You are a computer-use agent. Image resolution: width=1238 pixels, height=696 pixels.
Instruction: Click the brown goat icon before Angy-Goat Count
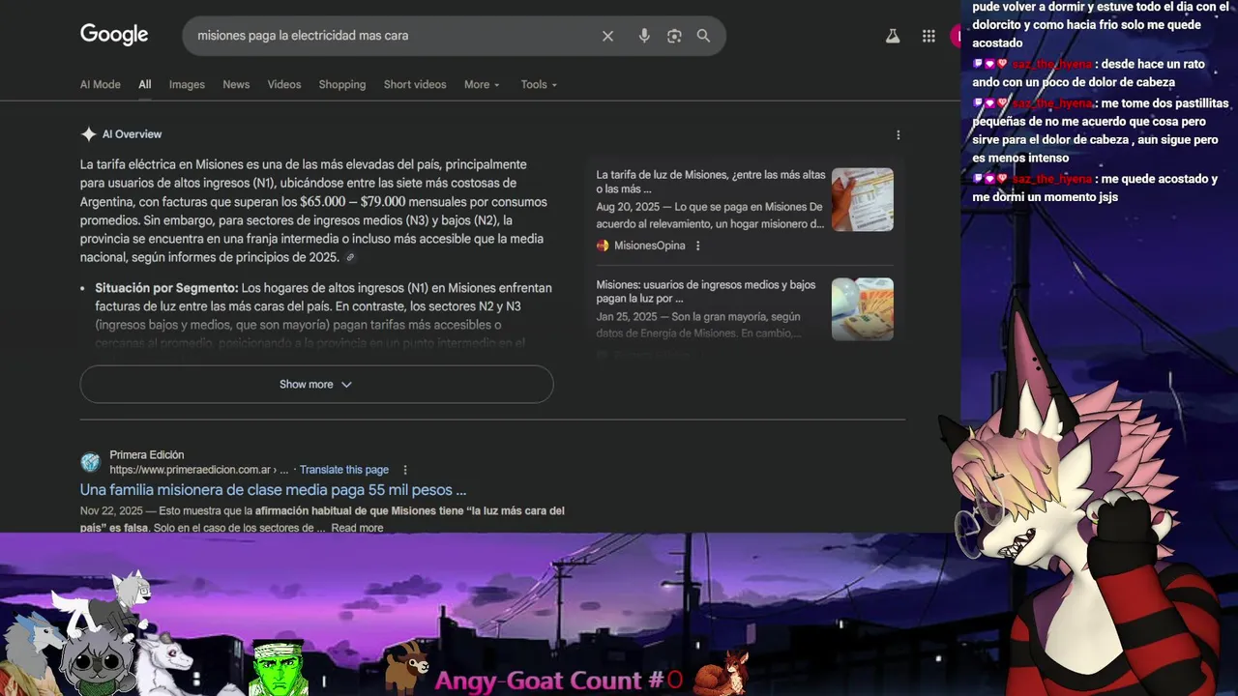(x=406, y=667)
